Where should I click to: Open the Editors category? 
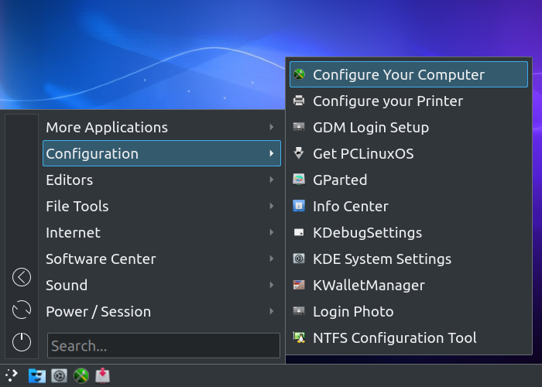coord(162,180)
